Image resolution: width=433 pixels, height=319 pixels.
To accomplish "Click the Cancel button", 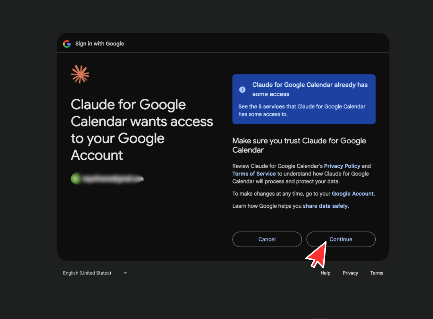I will [267, 239].
